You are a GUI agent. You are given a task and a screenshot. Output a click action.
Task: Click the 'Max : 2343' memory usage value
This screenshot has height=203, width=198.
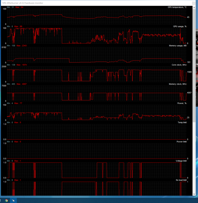click(21, 46)
